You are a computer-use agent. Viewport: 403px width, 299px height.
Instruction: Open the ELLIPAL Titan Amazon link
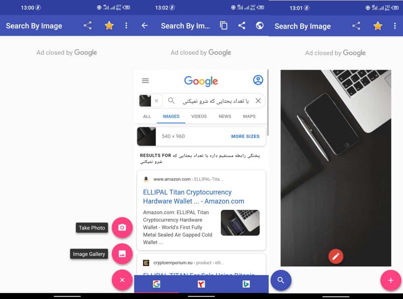click(187, 197)
